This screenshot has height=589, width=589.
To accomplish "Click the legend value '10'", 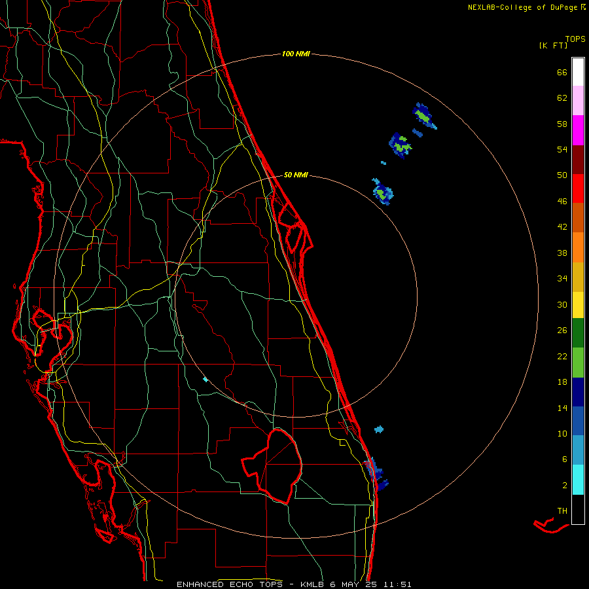I will [x=562, y=433].
